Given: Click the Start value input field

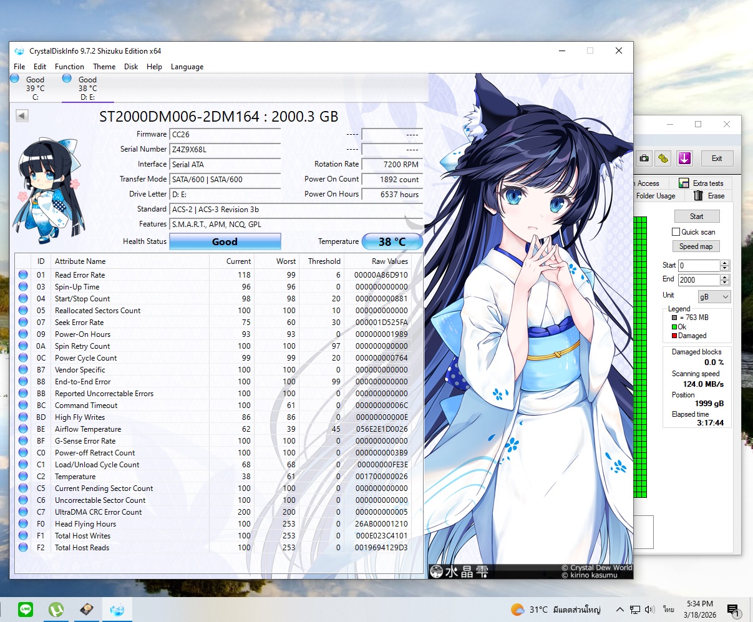Looking at the screenshot, I should [699, 265].
